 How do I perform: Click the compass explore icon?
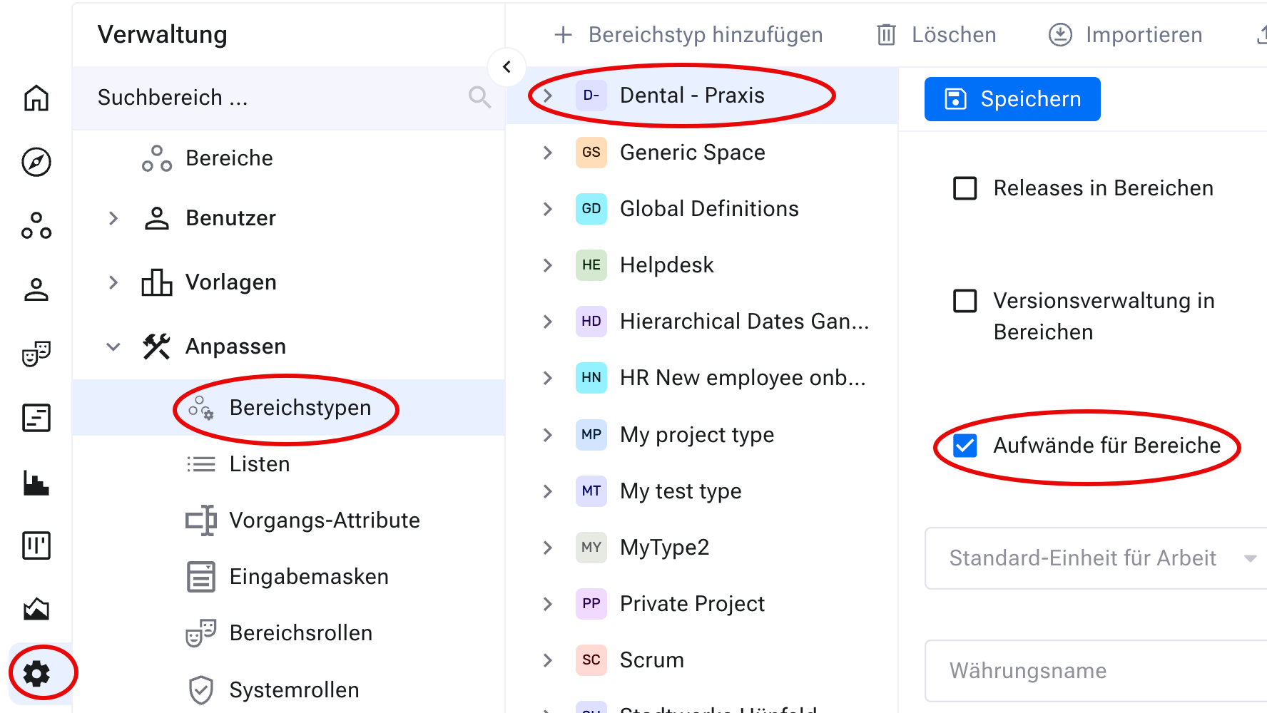[36, 162]
